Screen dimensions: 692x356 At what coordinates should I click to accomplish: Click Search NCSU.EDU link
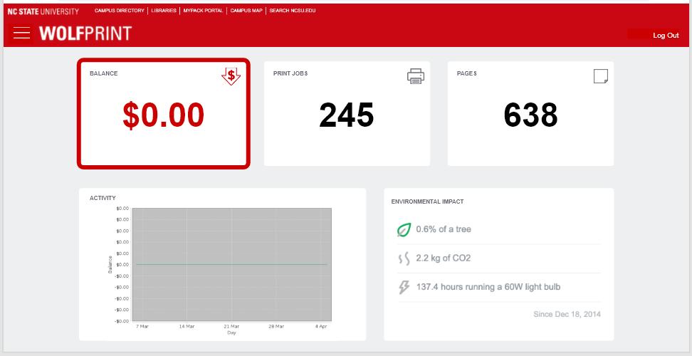pyautogui.click(x=292, y=11)
